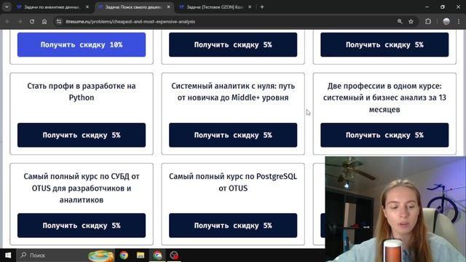Click 'Получить скидку 5%' in top middle card
The image size is (466, 262).
click(x=233, y=44)
